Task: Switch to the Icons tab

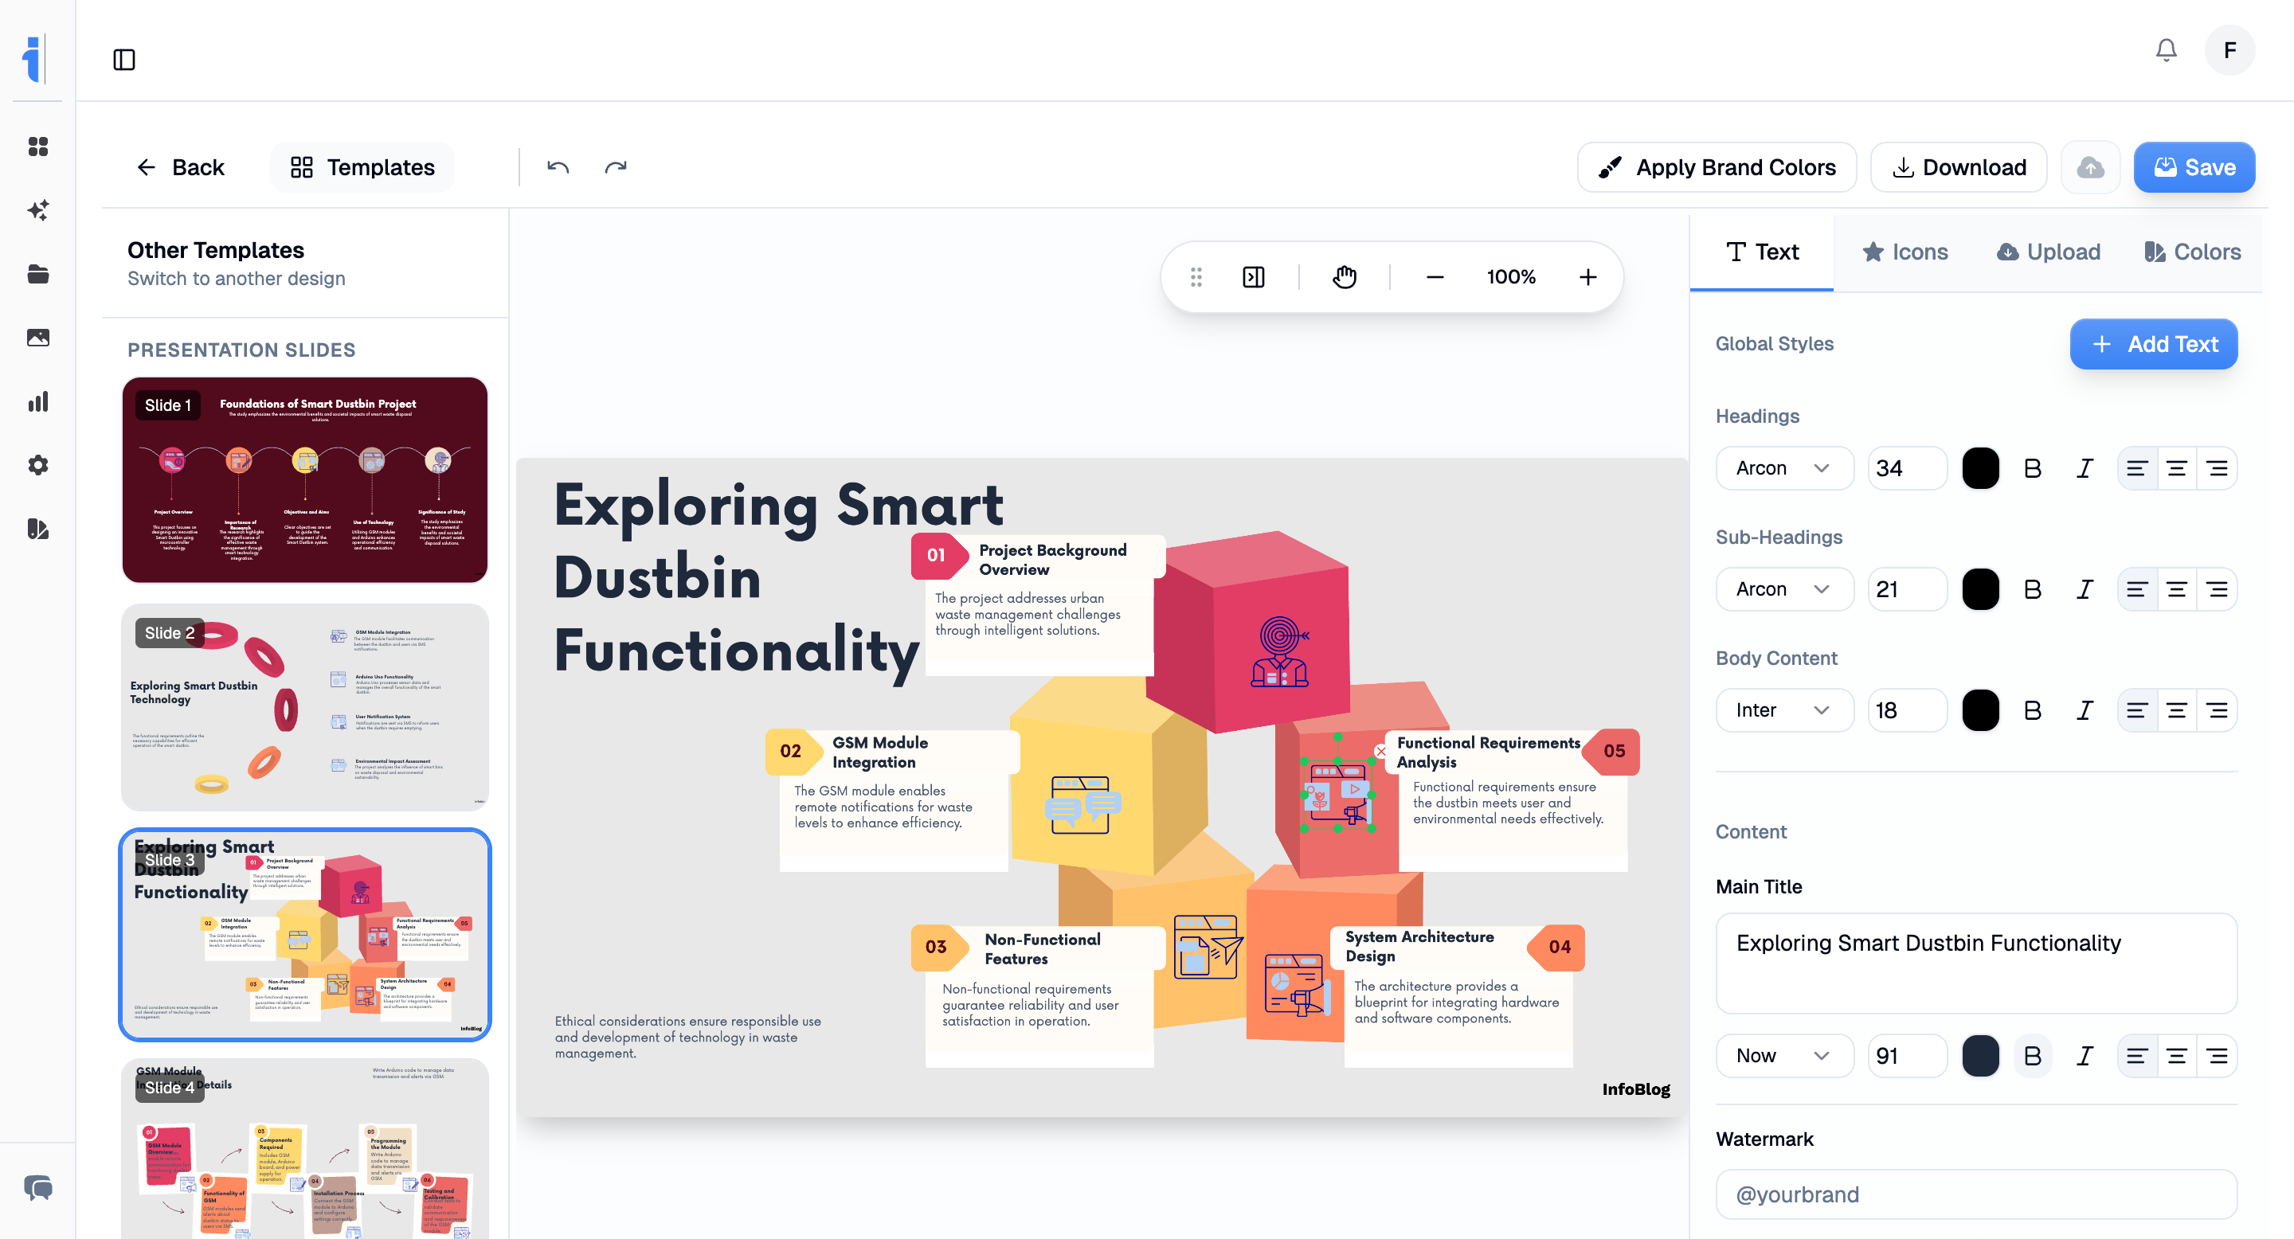Action: (x=1904, y=252)
